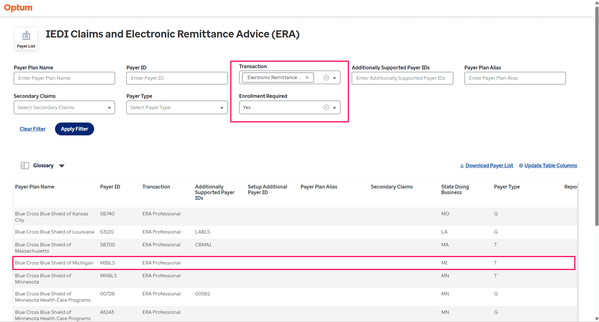Image resolution: width=599 pixels, height=322 pixels.
Task: Click the Clear Filter link
Action: point(33,129)
